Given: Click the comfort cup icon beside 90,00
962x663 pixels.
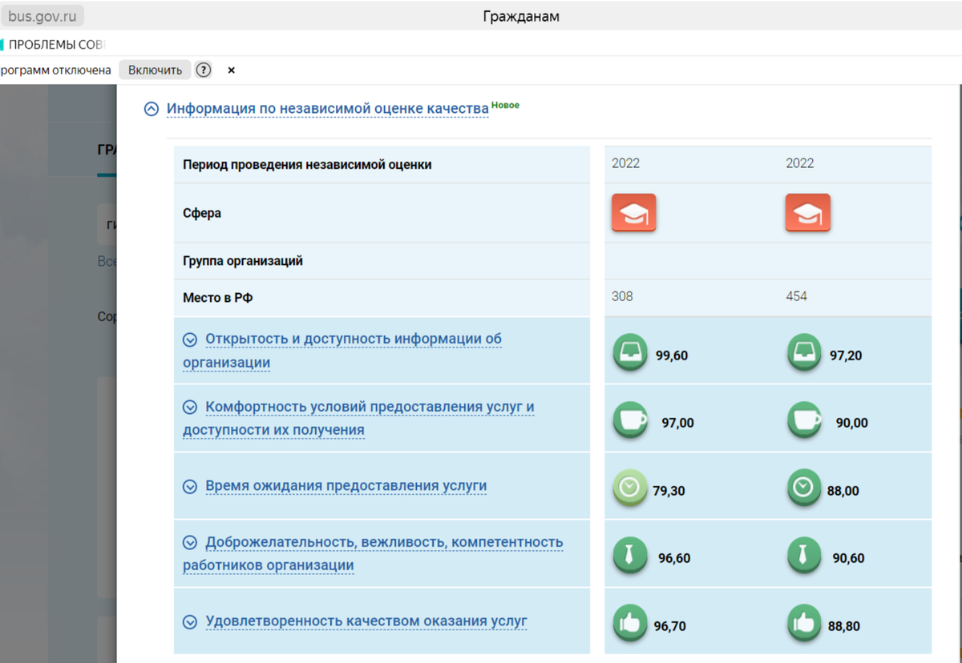Looking at the screenshot, I should click(804, 421).
